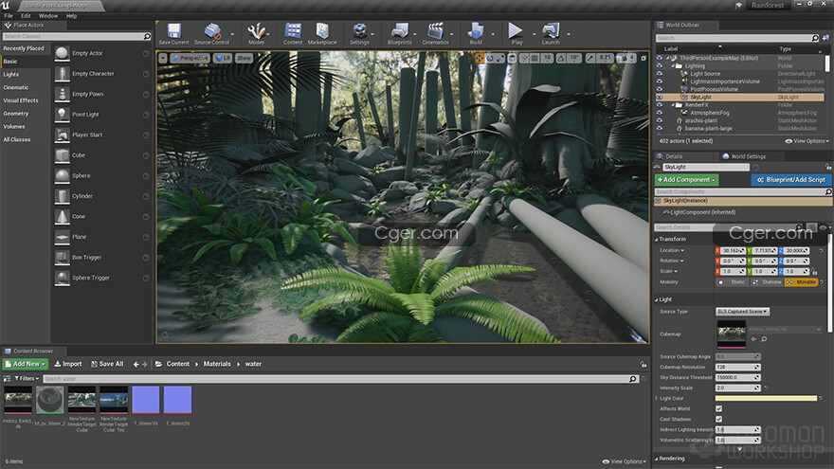Toggle visibility eye for banana-plant-large

coord(660,128)
